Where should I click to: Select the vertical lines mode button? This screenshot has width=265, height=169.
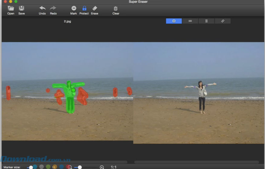point(206,21)
